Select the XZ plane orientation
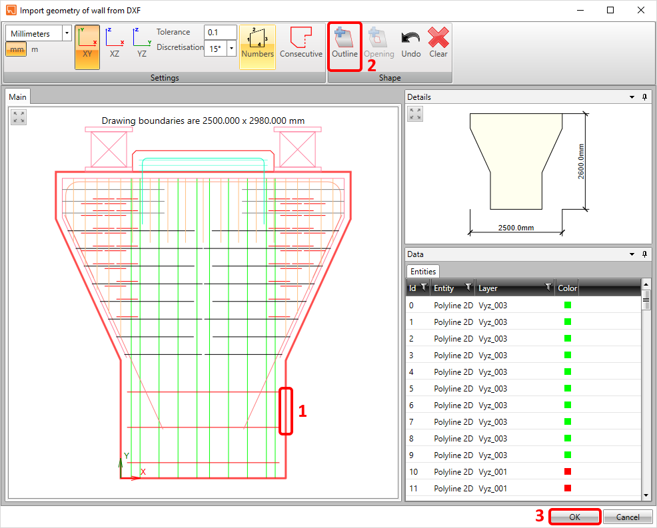Image resolution: width=657 pixels, height=528 pixels. click(x=115, y=44)
